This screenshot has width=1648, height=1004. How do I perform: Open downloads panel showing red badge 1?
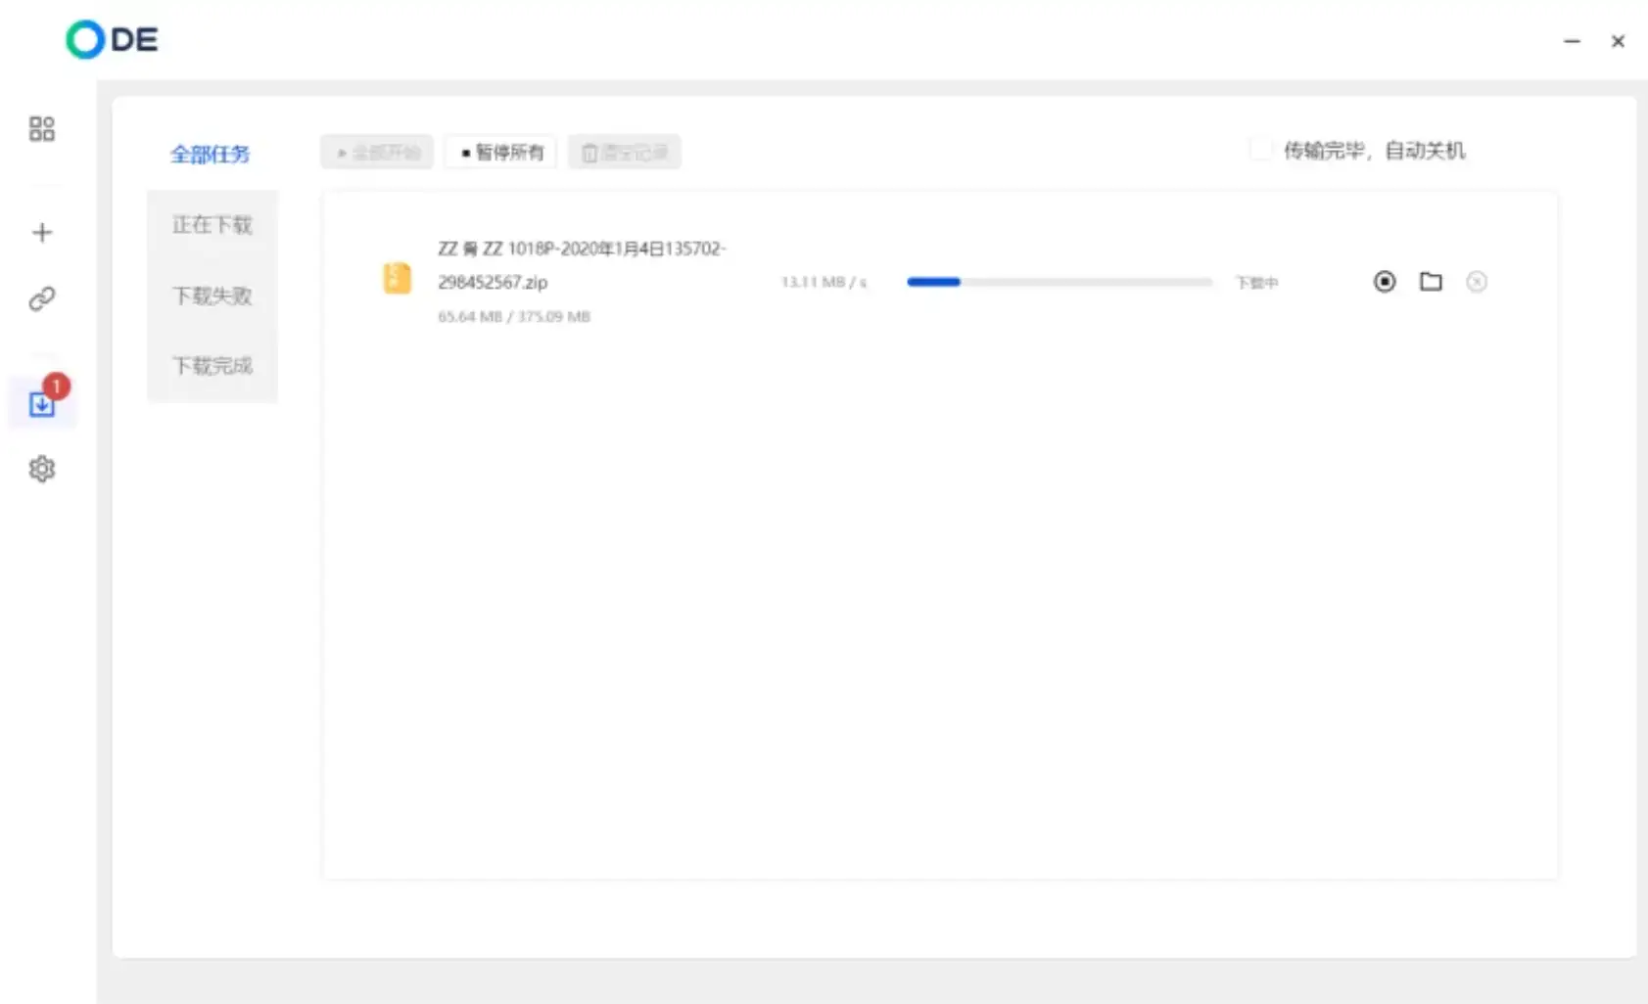point(42,405)
